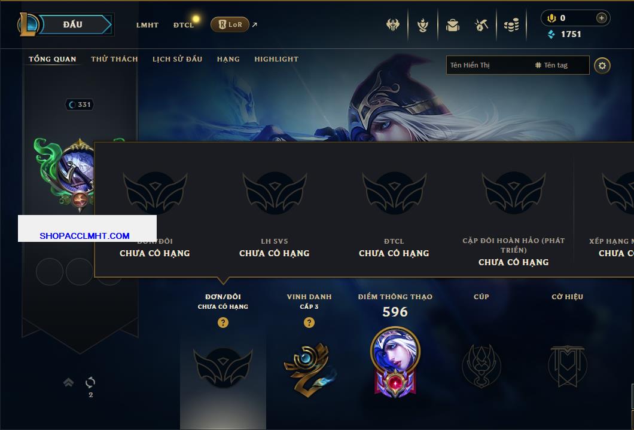Click the plus button to buy RP
634x430 pixels.
602,18
